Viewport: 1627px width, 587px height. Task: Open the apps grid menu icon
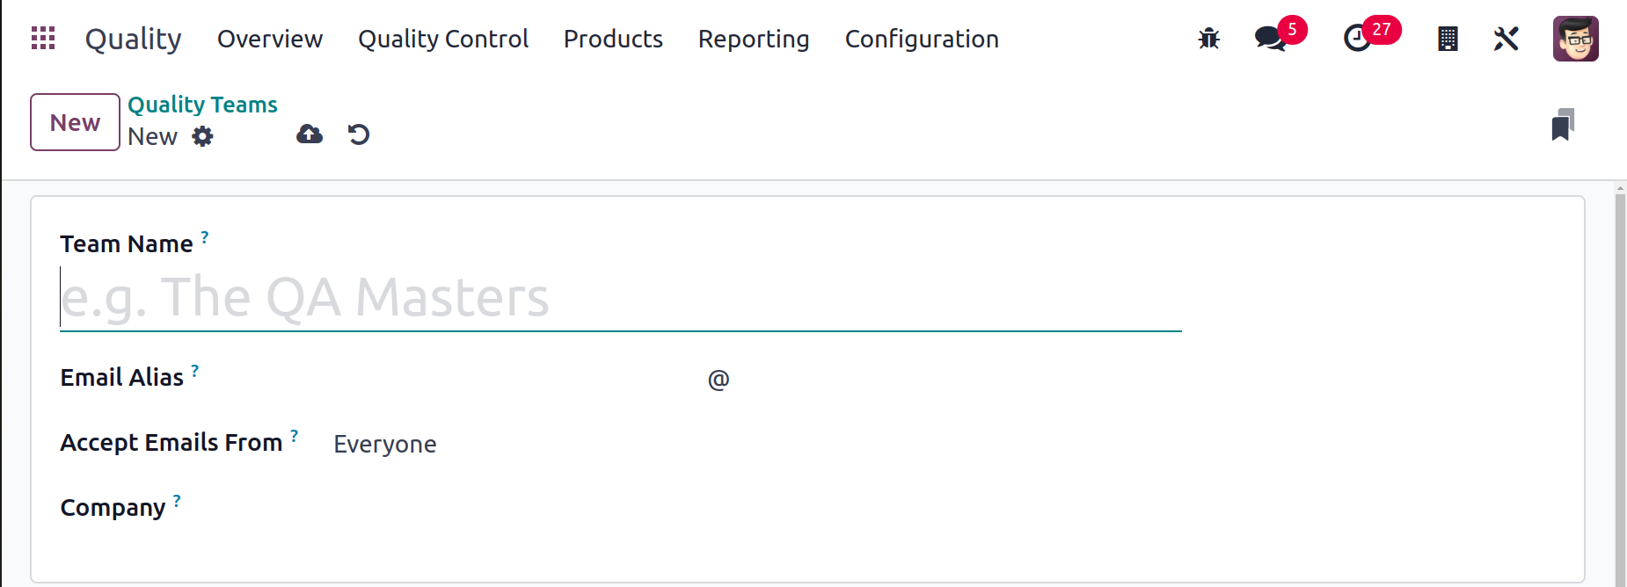click(43, 38)
